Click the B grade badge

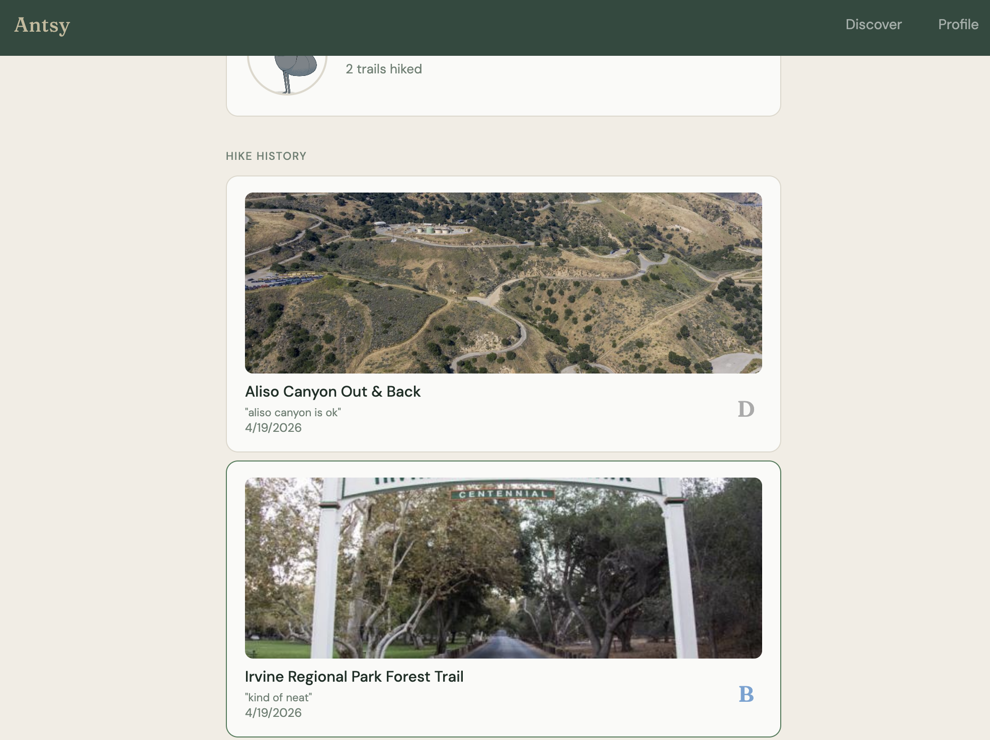746,694
